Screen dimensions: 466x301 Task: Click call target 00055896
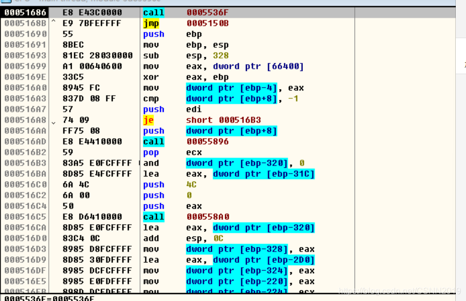(x=207, y=141)
